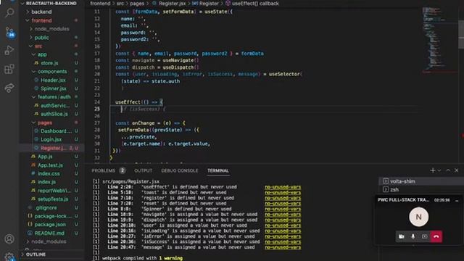Open no-unused-vars link for 'message' warning
The image size is (464, 261).
click(x=283, y=247)
